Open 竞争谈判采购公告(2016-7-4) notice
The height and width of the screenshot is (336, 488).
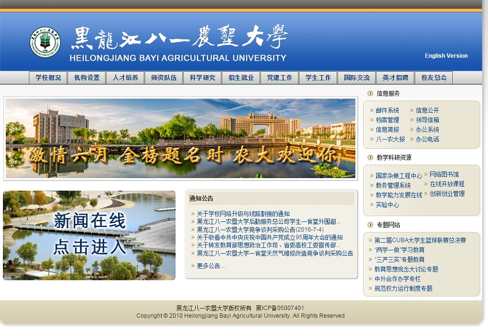260,230
